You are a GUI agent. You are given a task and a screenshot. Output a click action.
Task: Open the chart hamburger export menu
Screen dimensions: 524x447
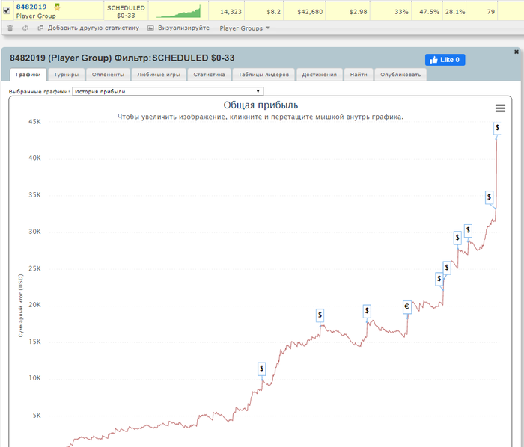(500, 108)
